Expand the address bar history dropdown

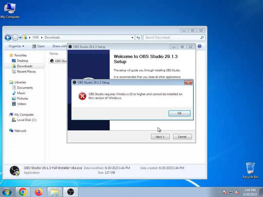[132, 37]
